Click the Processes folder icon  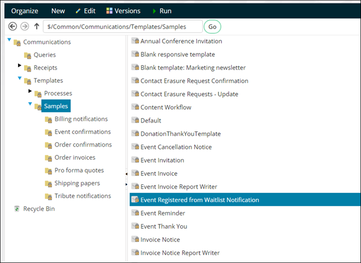click(38, 94)
